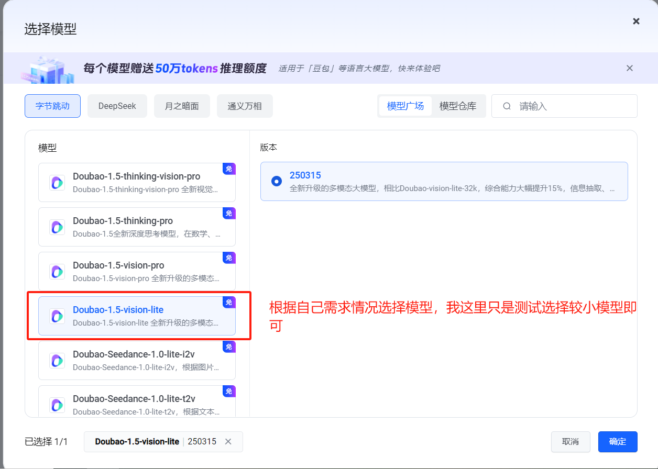Toggle view to 模型仓库
This screenshot has width=658, height=469.
(458, 106)
